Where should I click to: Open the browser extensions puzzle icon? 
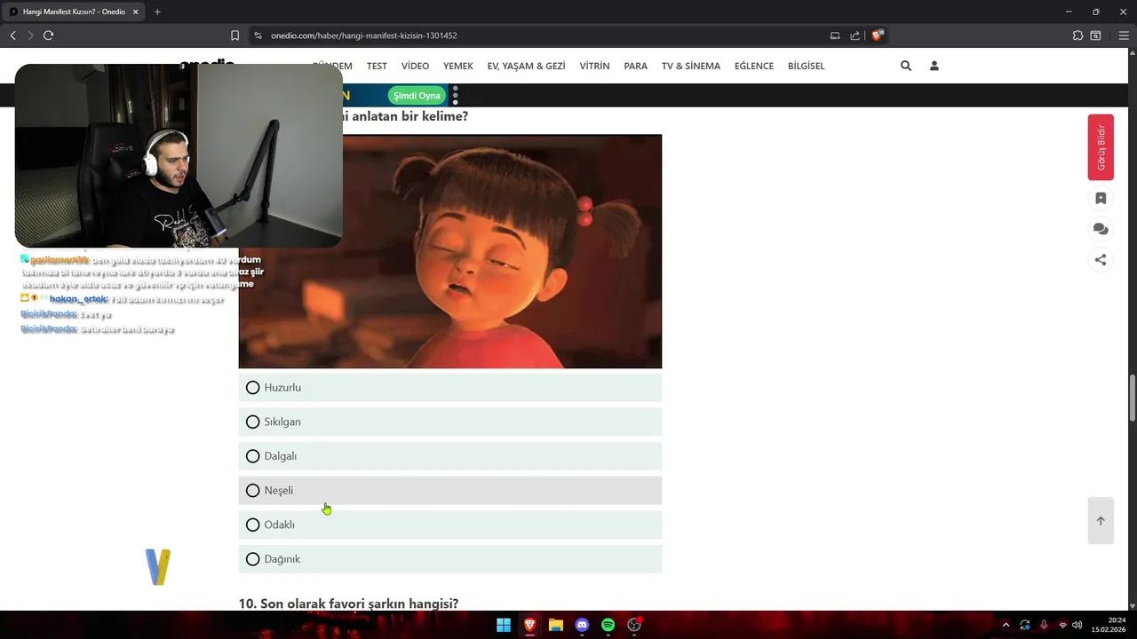point(1077,35)
